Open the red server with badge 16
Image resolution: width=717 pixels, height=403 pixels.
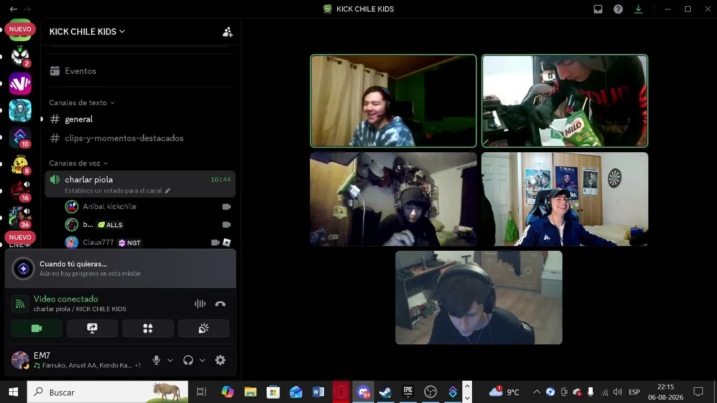coord(20,191)
